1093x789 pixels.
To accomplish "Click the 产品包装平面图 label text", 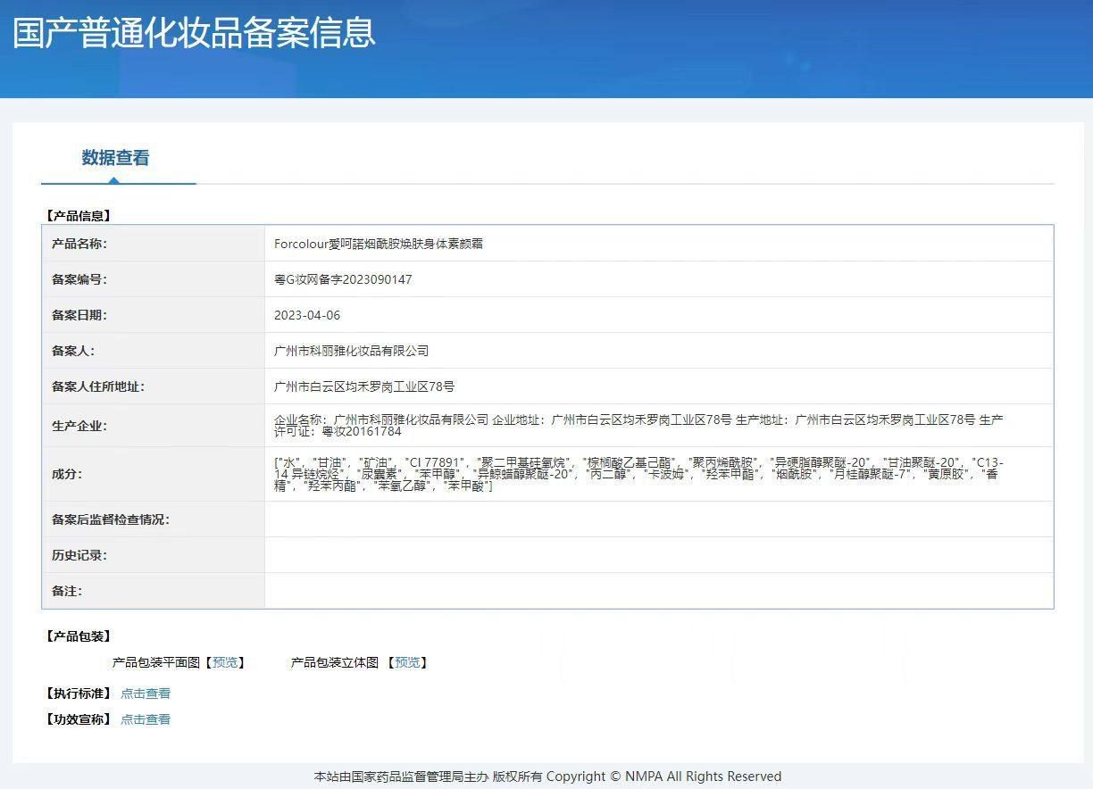I will tap(156, 662).
